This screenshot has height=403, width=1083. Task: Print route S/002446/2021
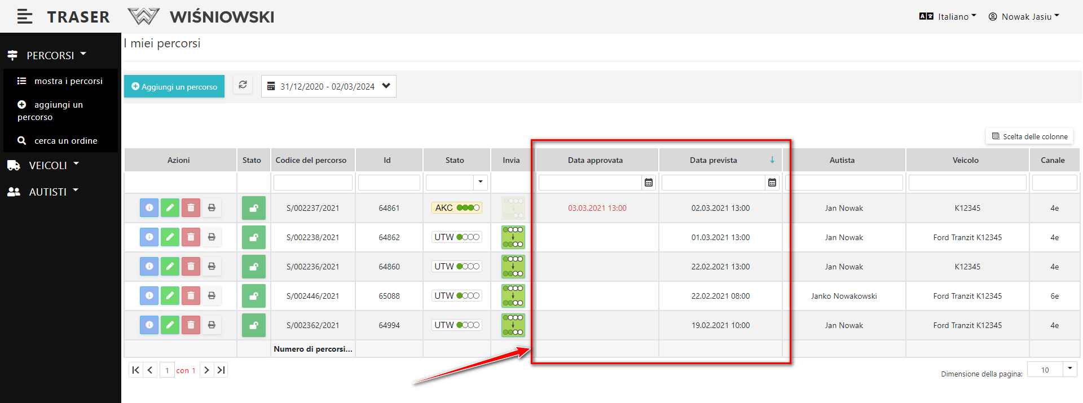coord(212,296)
